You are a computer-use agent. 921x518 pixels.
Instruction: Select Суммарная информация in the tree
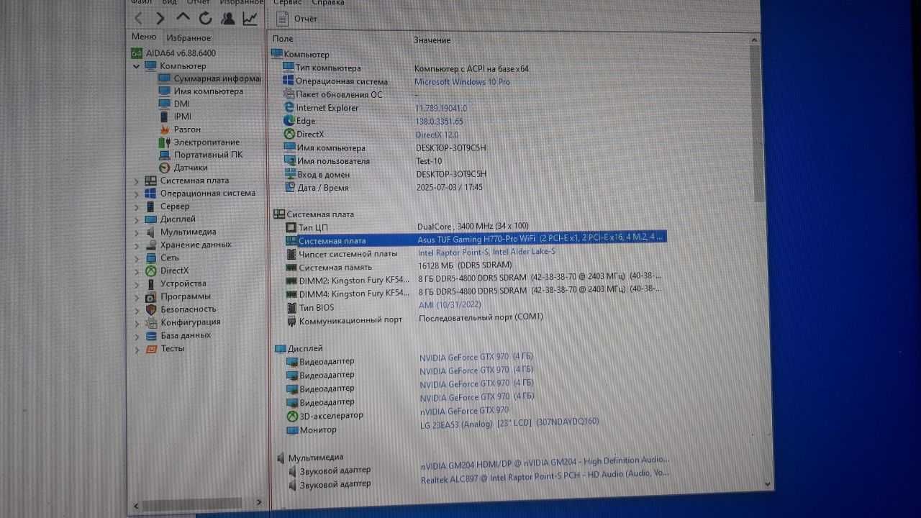point(217,78)
